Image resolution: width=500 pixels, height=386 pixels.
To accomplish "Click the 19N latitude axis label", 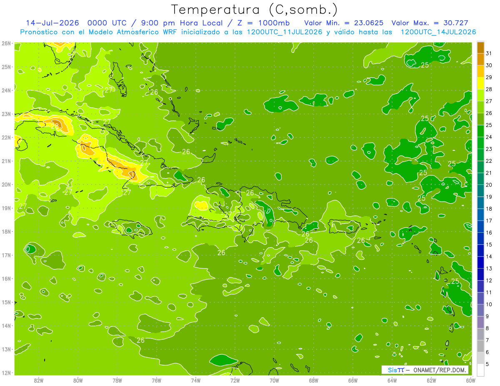I will coord(6,208).
